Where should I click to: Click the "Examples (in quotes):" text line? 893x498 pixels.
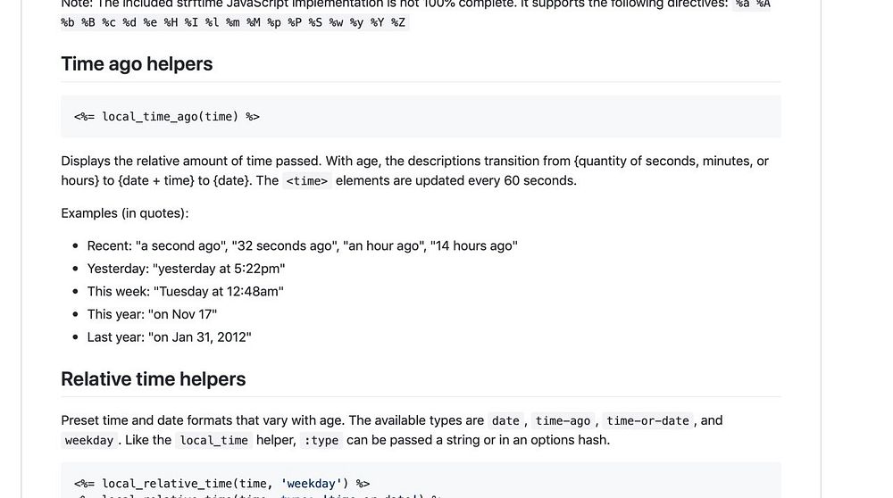[125, 213]
